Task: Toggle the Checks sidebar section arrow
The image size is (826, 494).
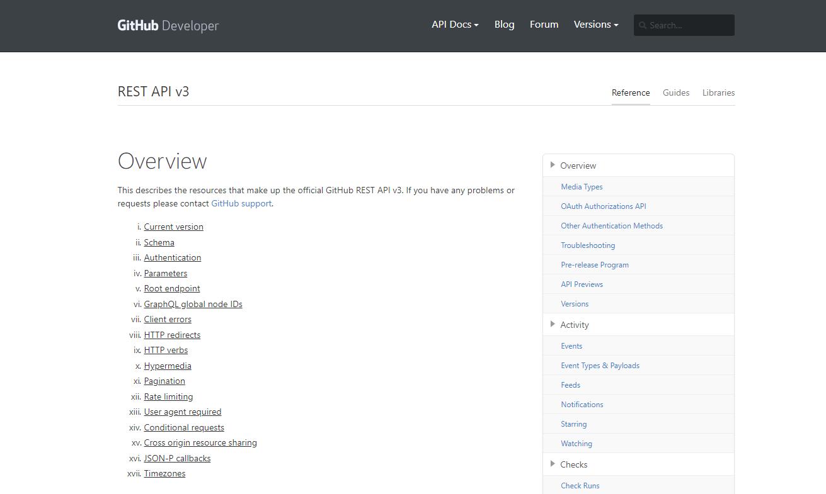Action: tap(553, 464)
